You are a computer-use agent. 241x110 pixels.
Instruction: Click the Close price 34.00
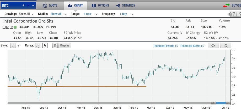(53, 38)
